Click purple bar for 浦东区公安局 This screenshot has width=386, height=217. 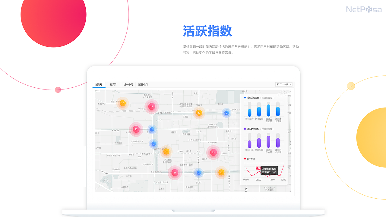tap(278, 143)
